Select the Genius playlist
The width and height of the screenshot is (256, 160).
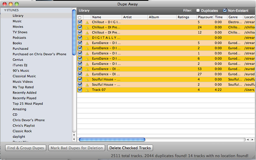coord(18,60)
